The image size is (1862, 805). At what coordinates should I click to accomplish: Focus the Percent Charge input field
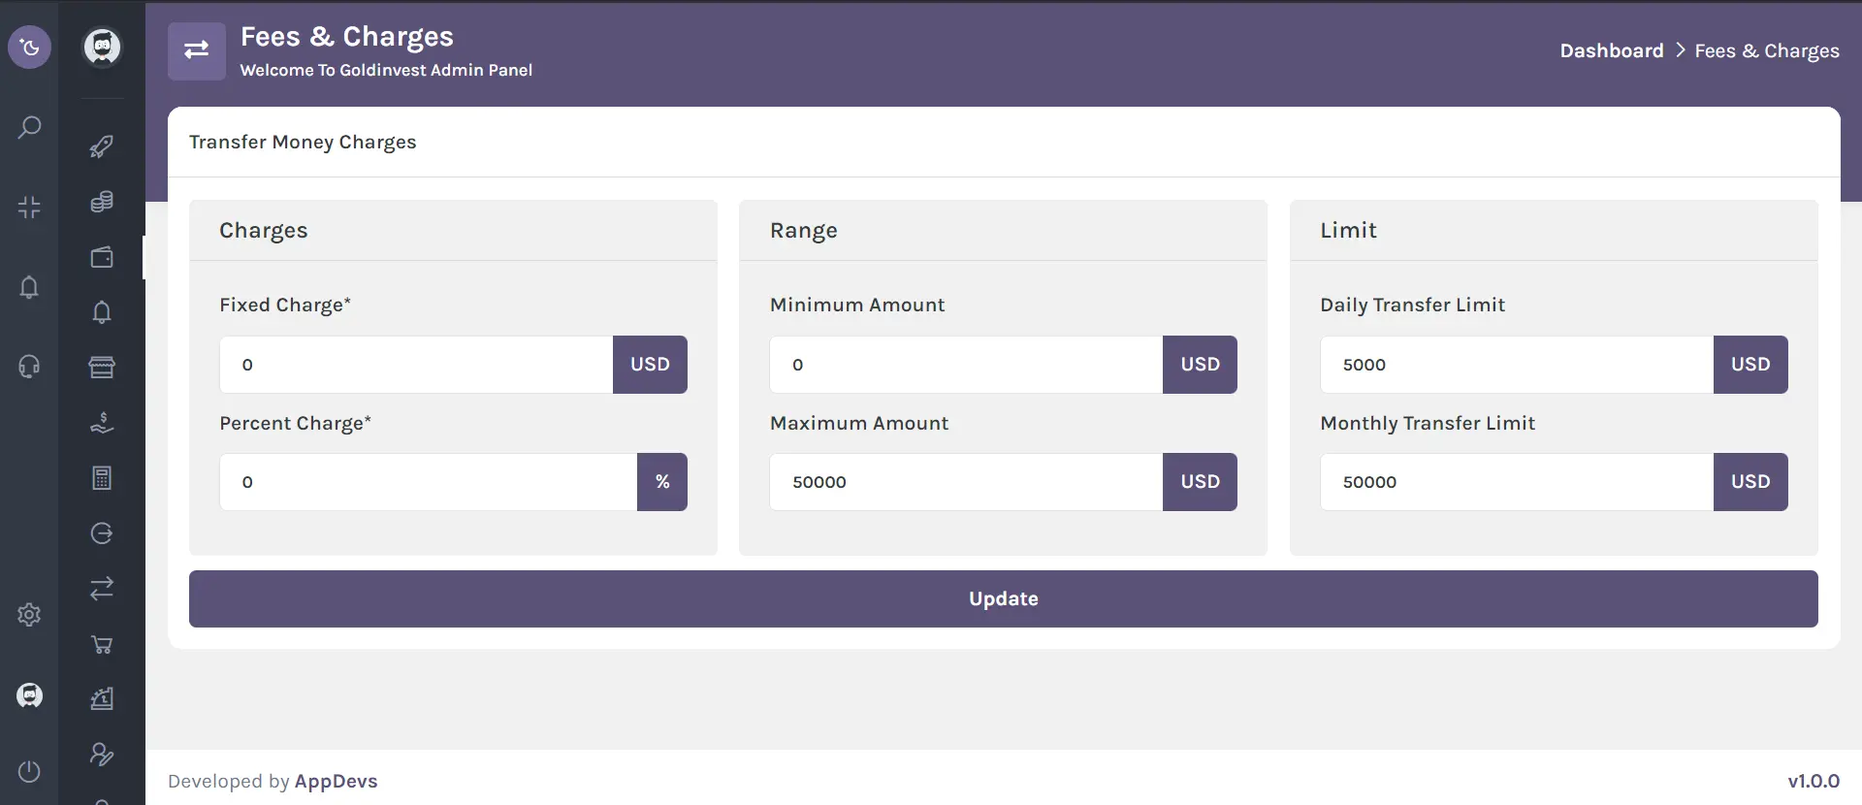pyautogui.click(x=428, y=482)
